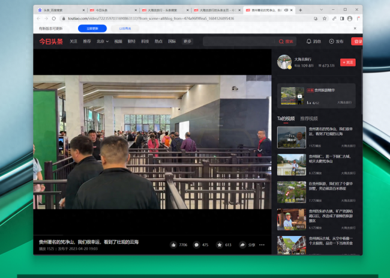Open 消息 notifications bell
Viewport: 390px width, 278px height.
pos(313,41)
